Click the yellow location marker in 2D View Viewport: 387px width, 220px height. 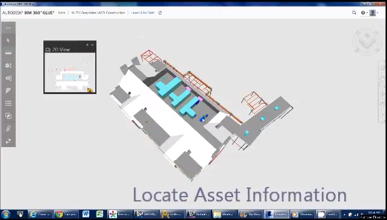click(x=90, y=90)
